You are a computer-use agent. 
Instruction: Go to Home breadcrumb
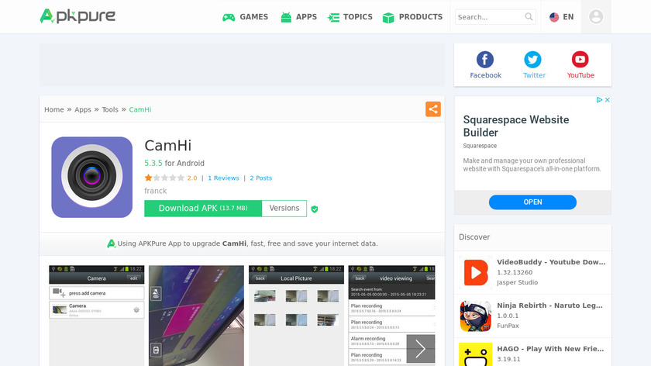click(54, 109)
